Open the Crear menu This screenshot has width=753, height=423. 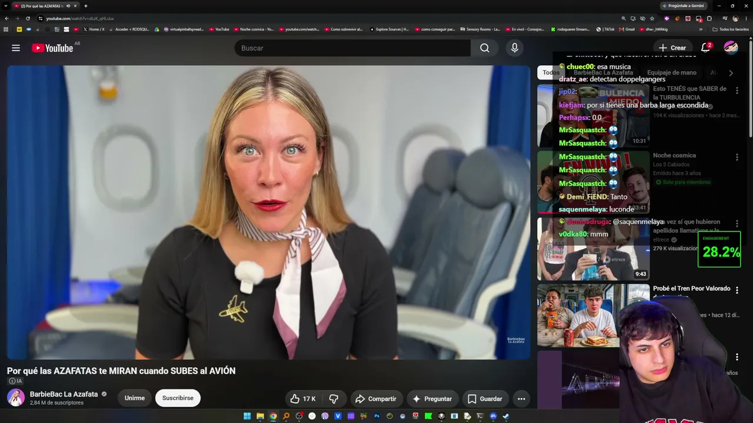tap(672, 48)
